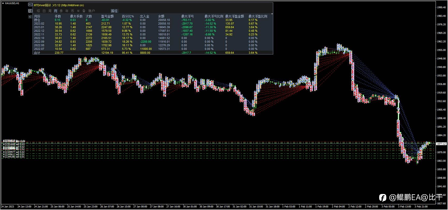
Task: Click the 1877.12 current price marker
Action: coord(441,144)
